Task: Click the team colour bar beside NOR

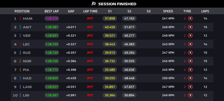Action: (x=20, y=61)
